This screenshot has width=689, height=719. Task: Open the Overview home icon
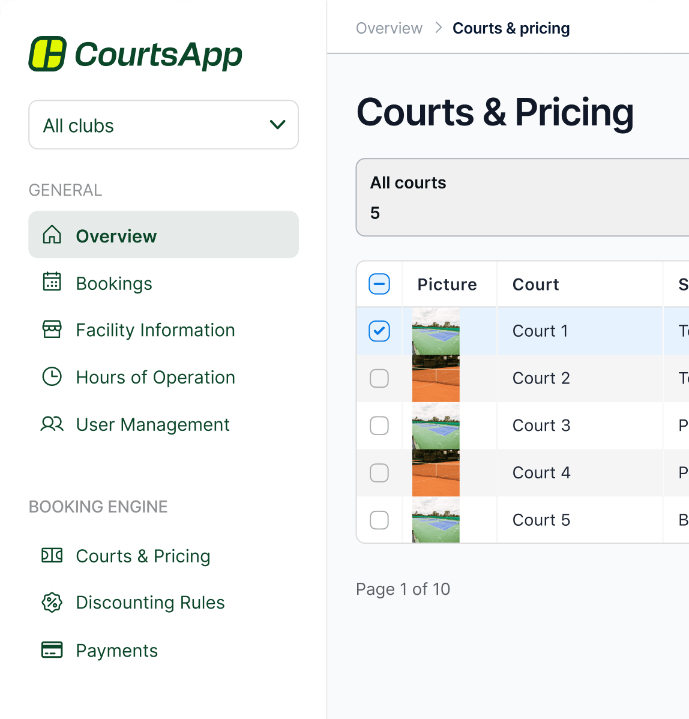point(52,234)
